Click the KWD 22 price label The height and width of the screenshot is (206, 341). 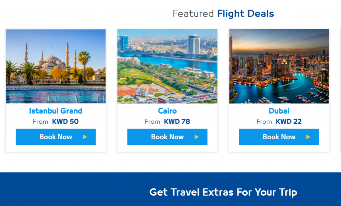[x=289, y=122]
